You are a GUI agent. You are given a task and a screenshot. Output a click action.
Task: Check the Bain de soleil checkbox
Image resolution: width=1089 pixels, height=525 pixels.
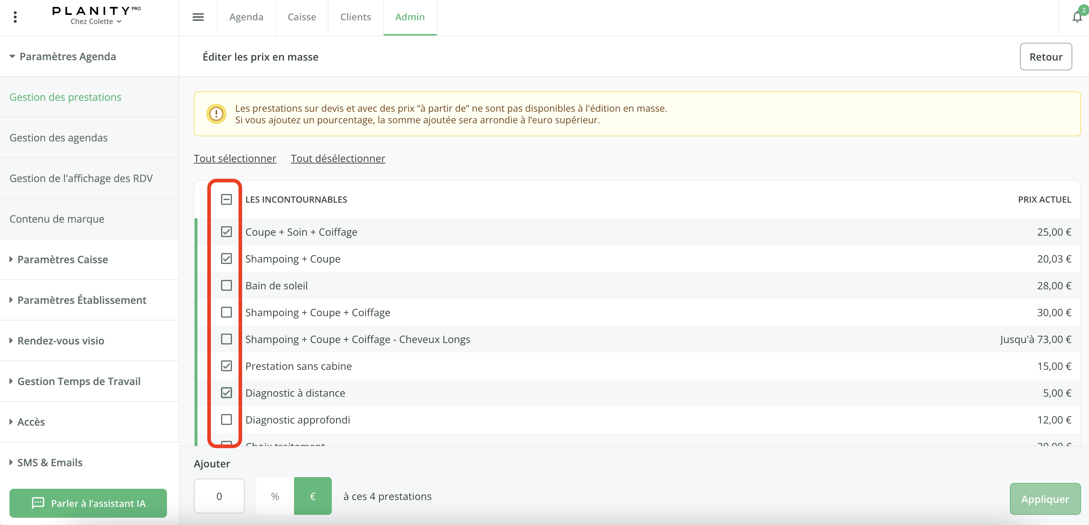tap(226, 285)
